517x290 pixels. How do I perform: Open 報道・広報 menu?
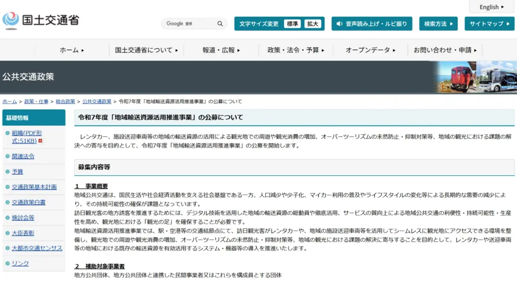tap(221, 50)
